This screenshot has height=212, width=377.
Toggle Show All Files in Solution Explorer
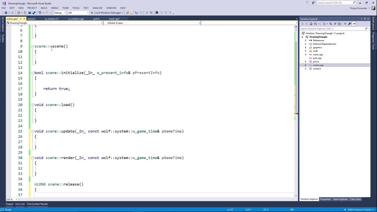tap(339, 24)
